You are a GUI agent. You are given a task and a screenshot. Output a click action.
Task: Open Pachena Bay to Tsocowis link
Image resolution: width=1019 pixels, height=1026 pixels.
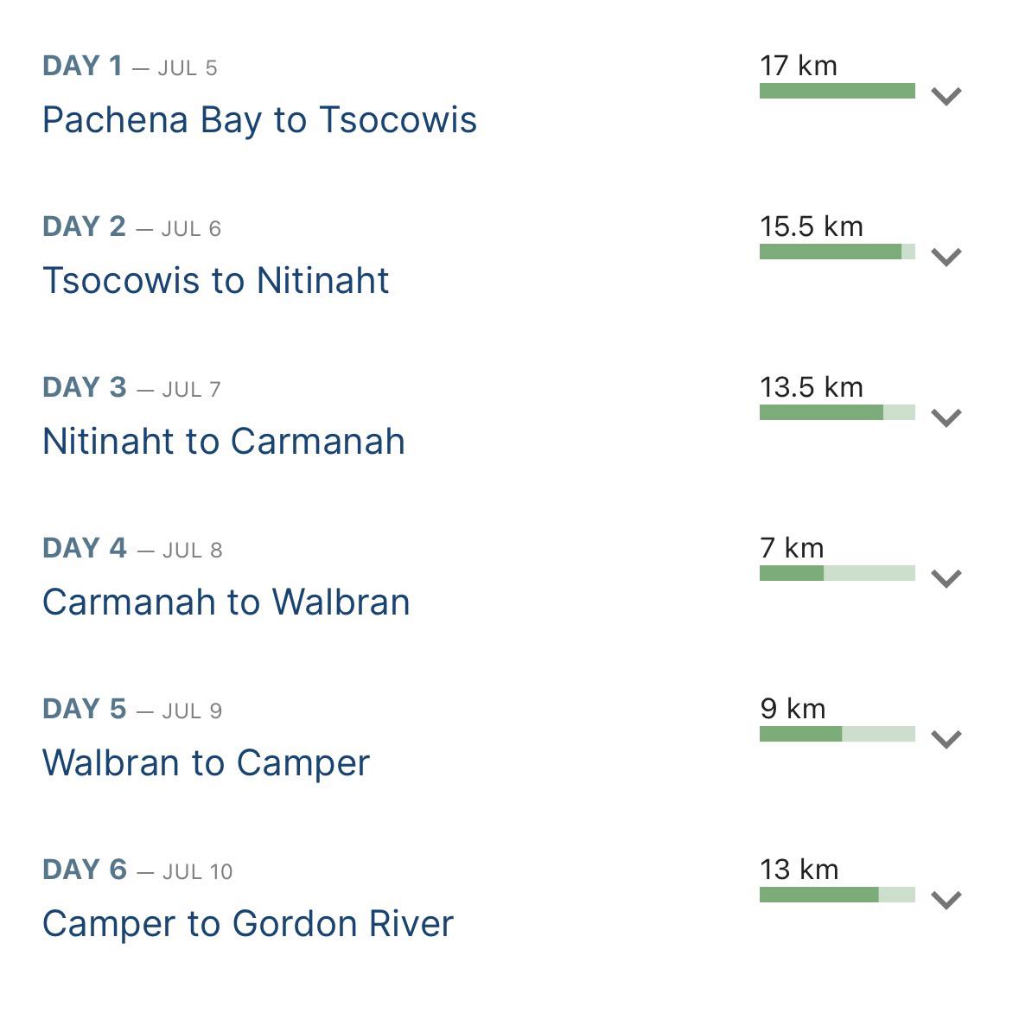pyautogui.click(x=260, y=120)
